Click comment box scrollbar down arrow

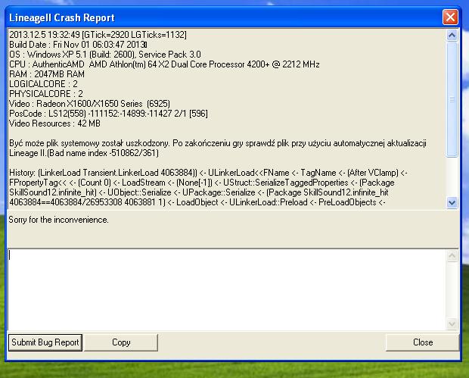(x=452, y=323)
